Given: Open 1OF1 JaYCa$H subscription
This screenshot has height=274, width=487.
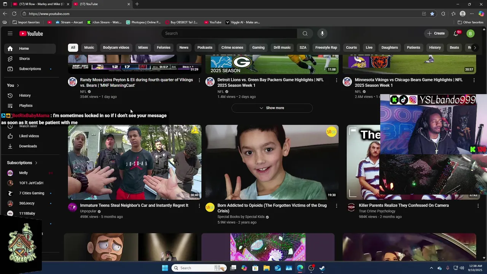Looking at the screenshot, I should [30, 183].
